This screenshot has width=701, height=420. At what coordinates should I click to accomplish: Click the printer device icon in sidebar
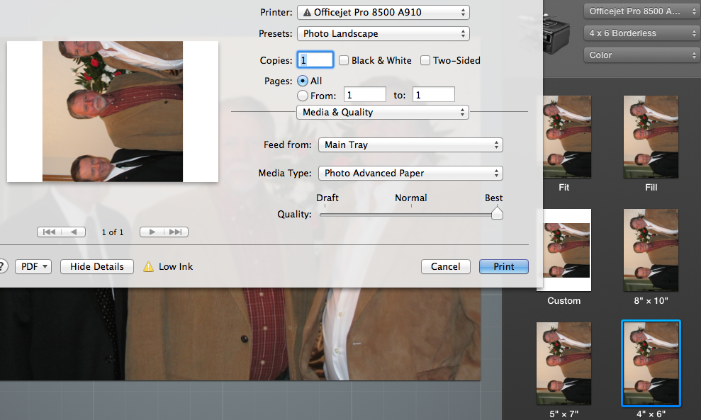point(556,33)
